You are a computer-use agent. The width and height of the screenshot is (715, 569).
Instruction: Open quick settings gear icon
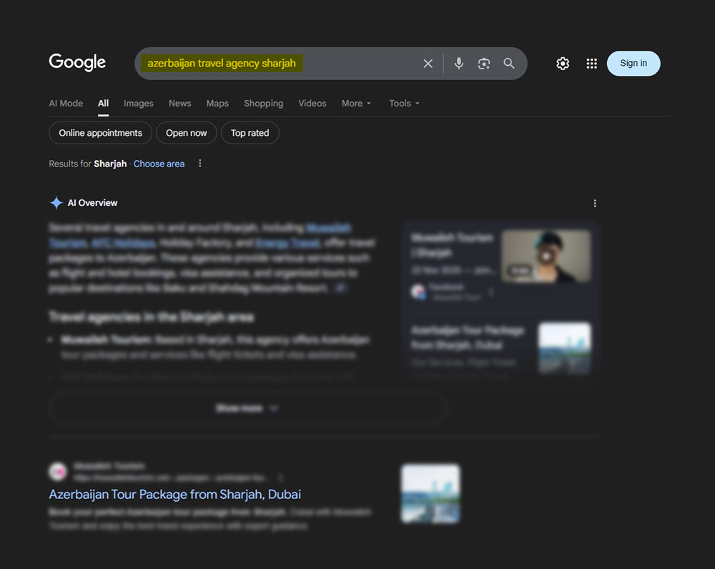click(x=563, y=64)
